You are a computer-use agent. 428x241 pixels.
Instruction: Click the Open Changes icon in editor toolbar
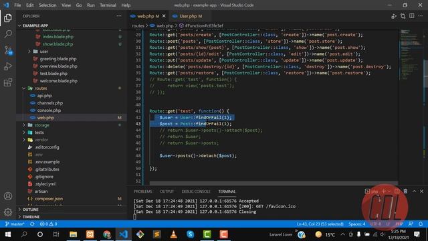[403, 16]
